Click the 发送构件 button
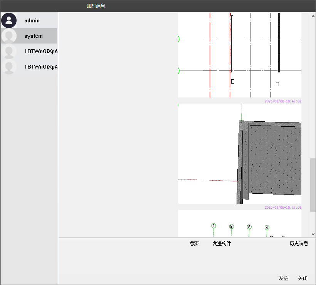Screen dimensions: 316x285 click(222, 243)
